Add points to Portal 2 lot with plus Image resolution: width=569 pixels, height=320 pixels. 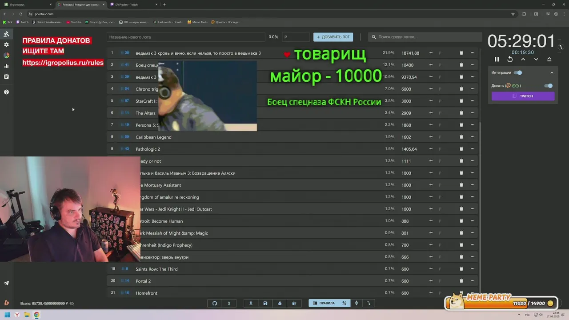pyautogui.click(x=431, y=281)
